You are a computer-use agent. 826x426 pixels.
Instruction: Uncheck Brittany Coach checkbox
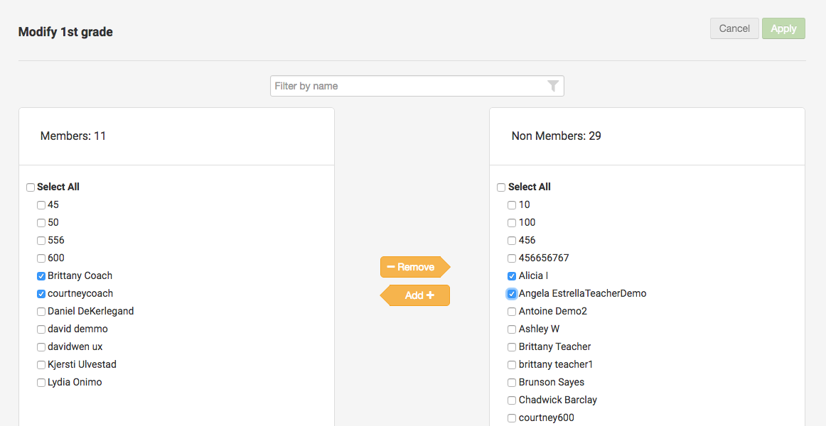(41, 276)
